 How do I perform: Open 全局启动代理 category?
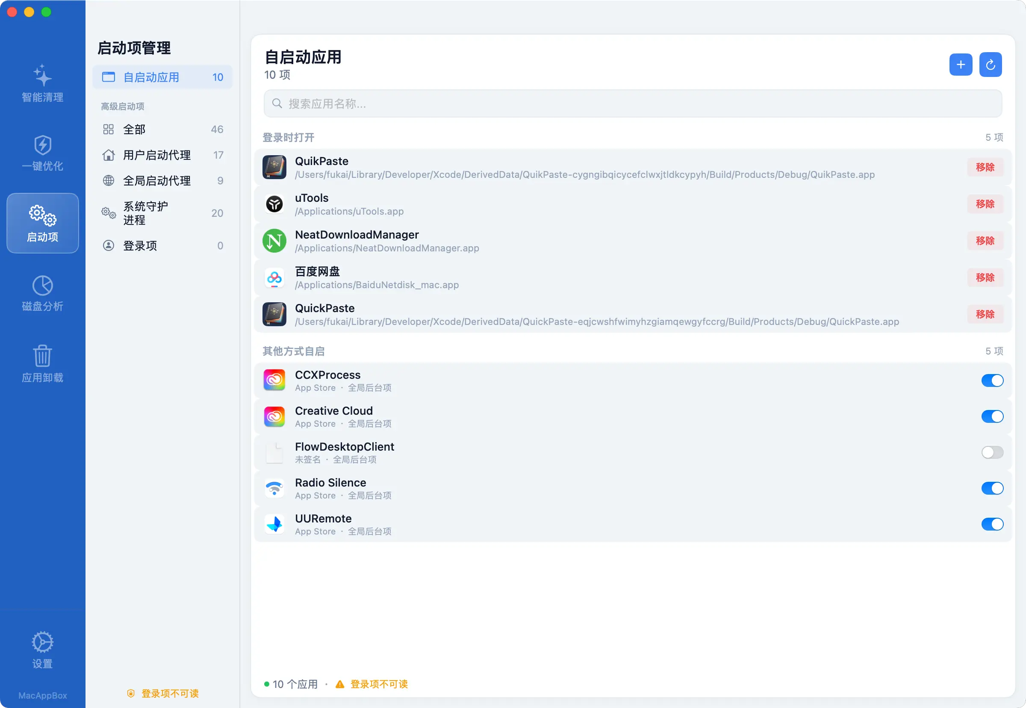tap(162, 180)
